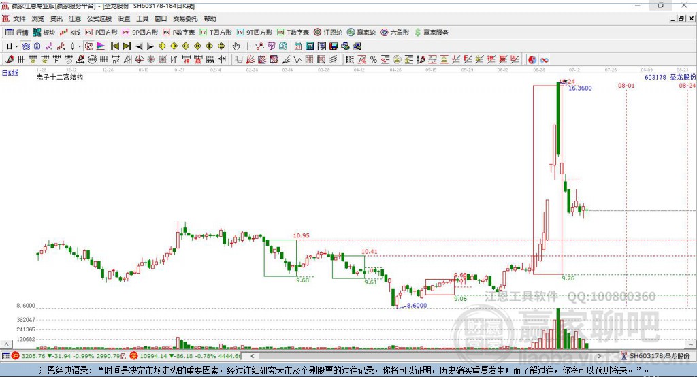Select the percent sign drawing tool
Viewport: 697px width, 377px height.
pos(373,59)
